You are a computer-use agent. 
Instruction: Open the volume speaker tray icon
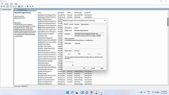156,92
